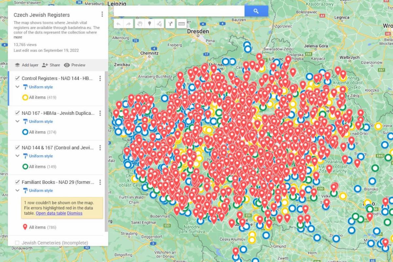Click the yellow circle beside All items (419)

click(x=25, y=97)
